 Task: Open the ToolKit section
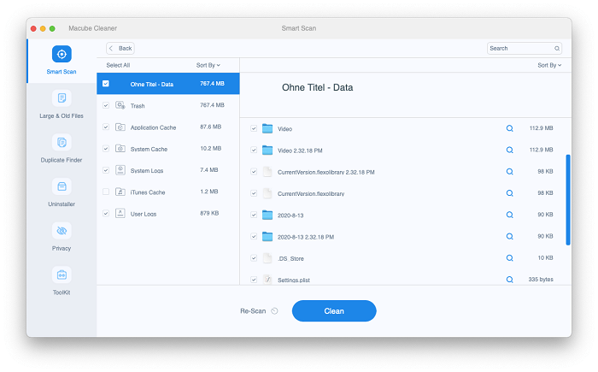[x=62, y=275]
